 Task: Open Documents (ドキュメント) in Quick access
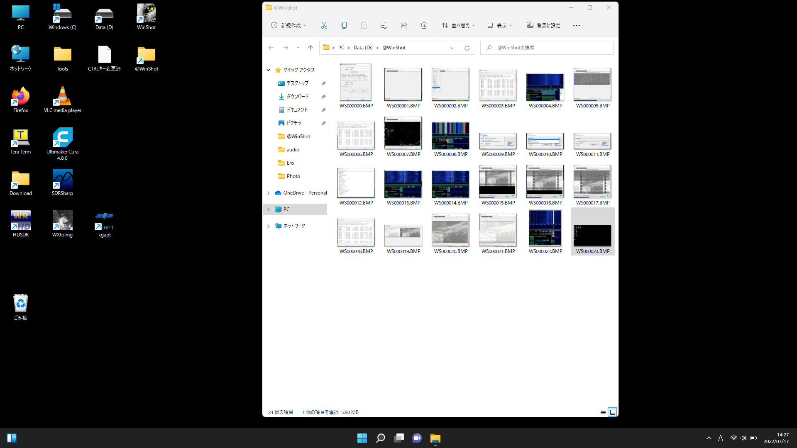297,110
